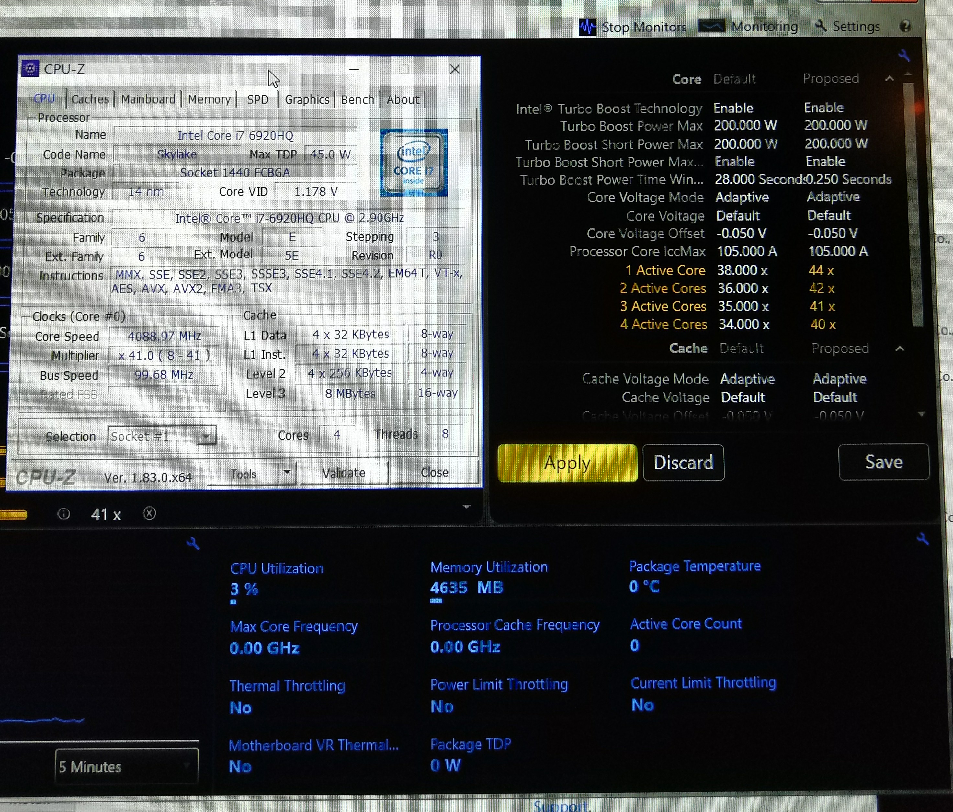Click wrench icon beside Package Temperature
The image size is (953, 812).
922,539
